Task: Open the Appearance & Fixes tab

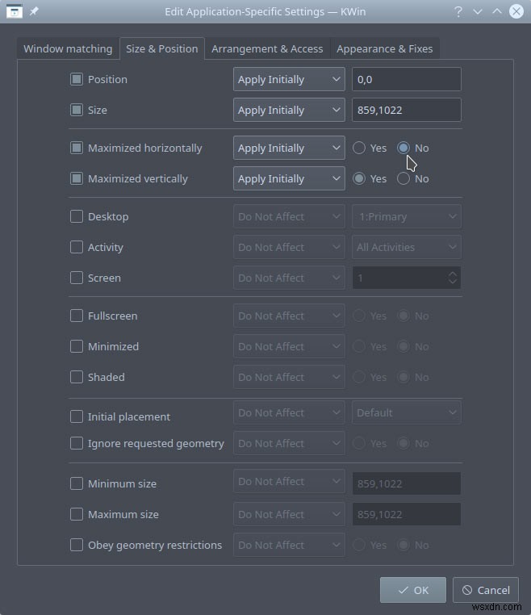Action: (385, 48)
